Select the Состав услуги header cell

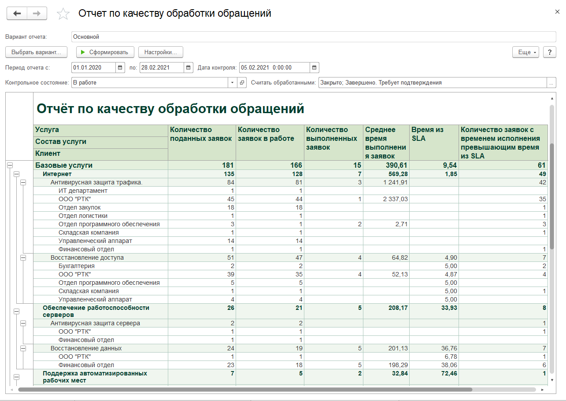(100, 142)
